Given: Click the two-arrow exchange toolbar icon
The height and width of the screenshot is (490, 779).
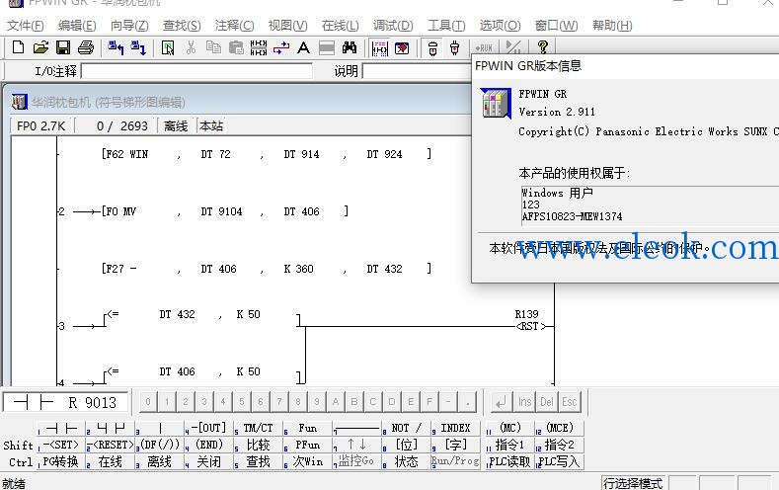Looking at the screenshot, I should point(281,47).
